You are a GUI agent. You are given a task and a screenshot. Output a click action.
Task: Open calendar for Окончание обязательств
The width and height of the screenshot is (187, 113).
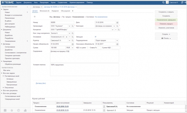(x=117, y=44)
